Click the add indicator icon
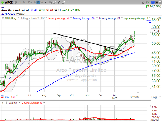162x122 pixels. pyautogui.click(x=55, y=2)
